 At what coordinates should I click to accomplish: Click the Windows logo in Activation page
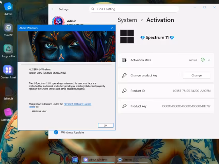pos(127,37)
